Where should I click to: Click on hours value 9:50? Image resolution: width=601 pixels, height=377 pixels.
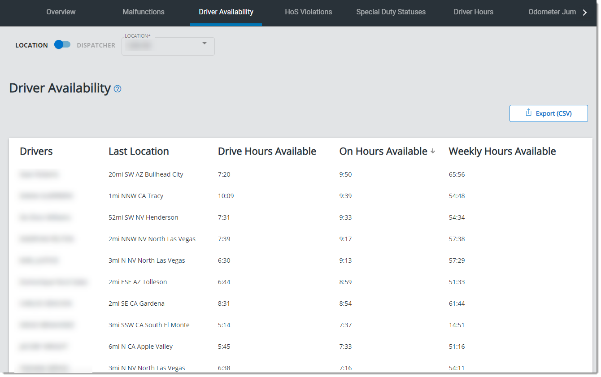point(346,174)
